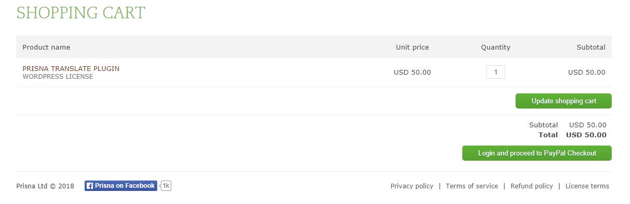Click the Facebook logo icon
630x204 pixels.
[90, 186]
